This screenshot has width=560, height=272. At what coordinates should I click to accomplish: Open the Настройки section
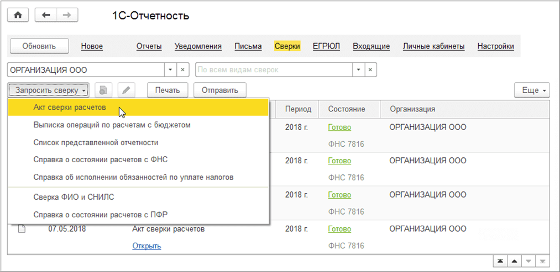click(x=496, y=46)
